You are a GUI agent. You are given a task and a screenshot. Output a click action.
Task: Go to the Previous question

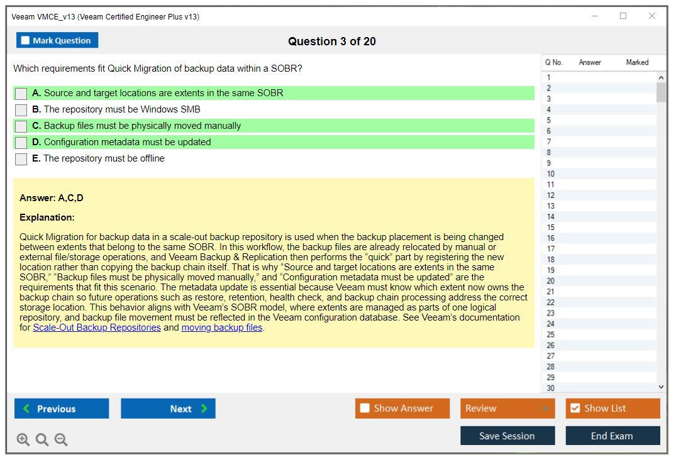tap(62, 408)
